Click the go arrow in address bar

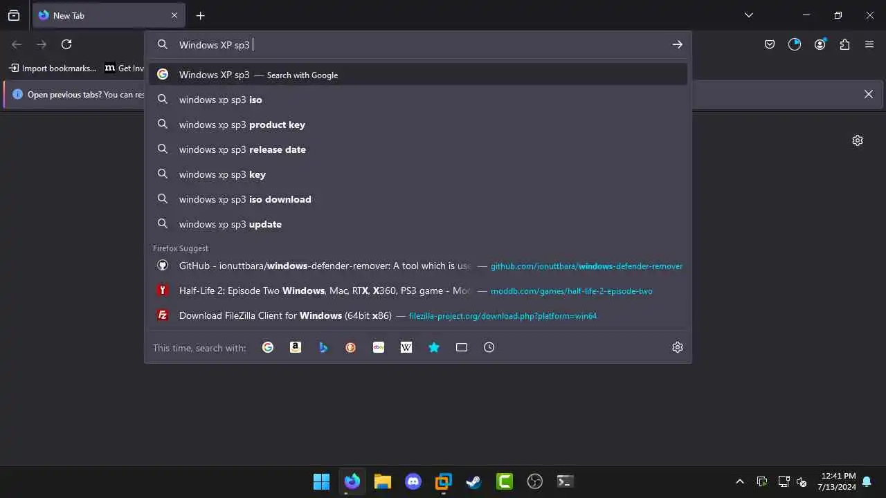click(x=678, y=44)
